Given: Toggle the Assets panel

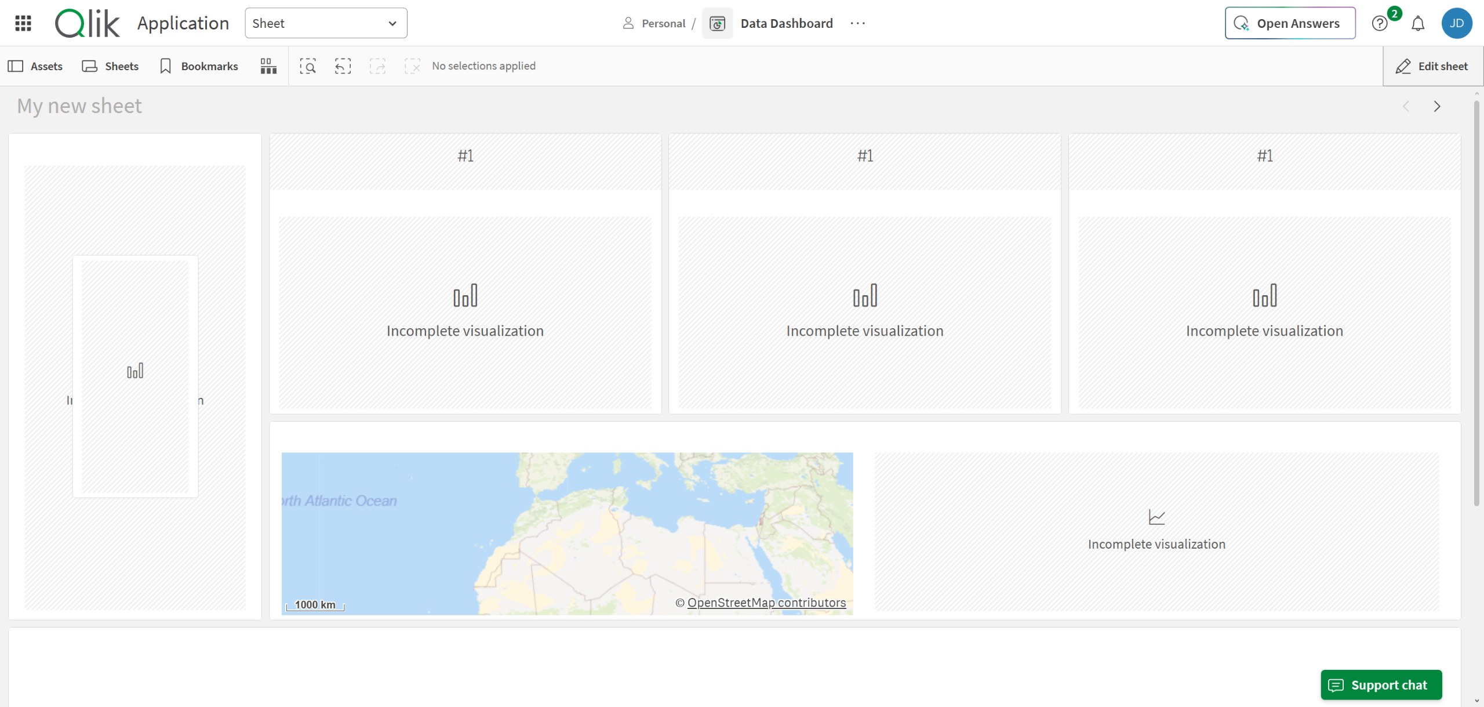Looking at the screenshot, I should click(x=35, y=66).
